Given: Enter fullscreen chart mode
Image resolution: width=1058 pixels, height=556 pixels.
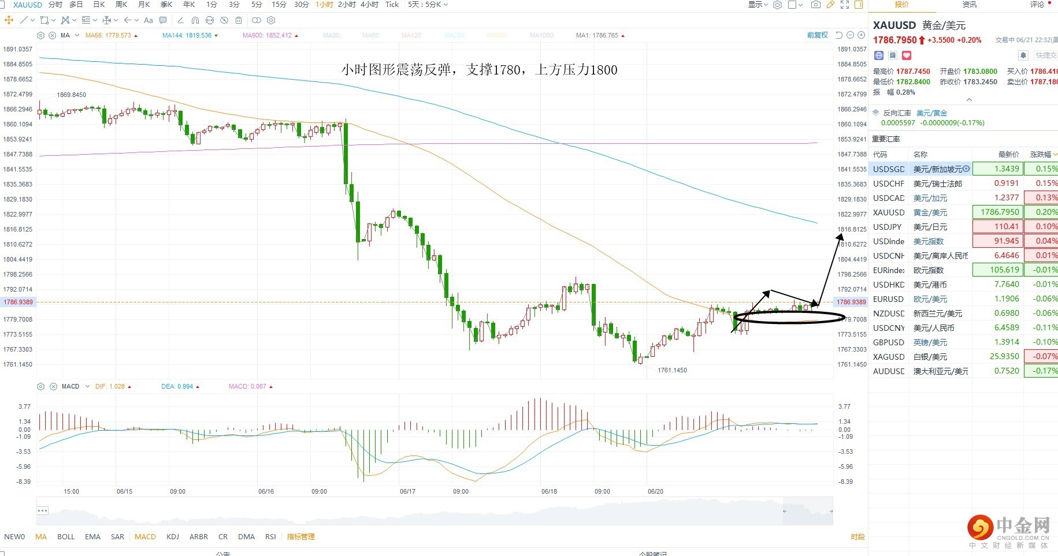Looking at the screenshot, I should [x=845, y=5].
